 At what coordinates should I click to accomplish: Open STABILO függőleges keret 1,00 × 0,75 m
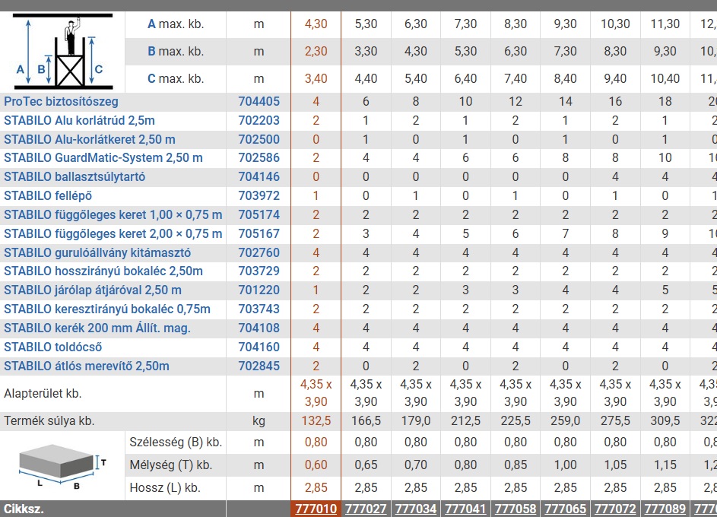point(113,215)
